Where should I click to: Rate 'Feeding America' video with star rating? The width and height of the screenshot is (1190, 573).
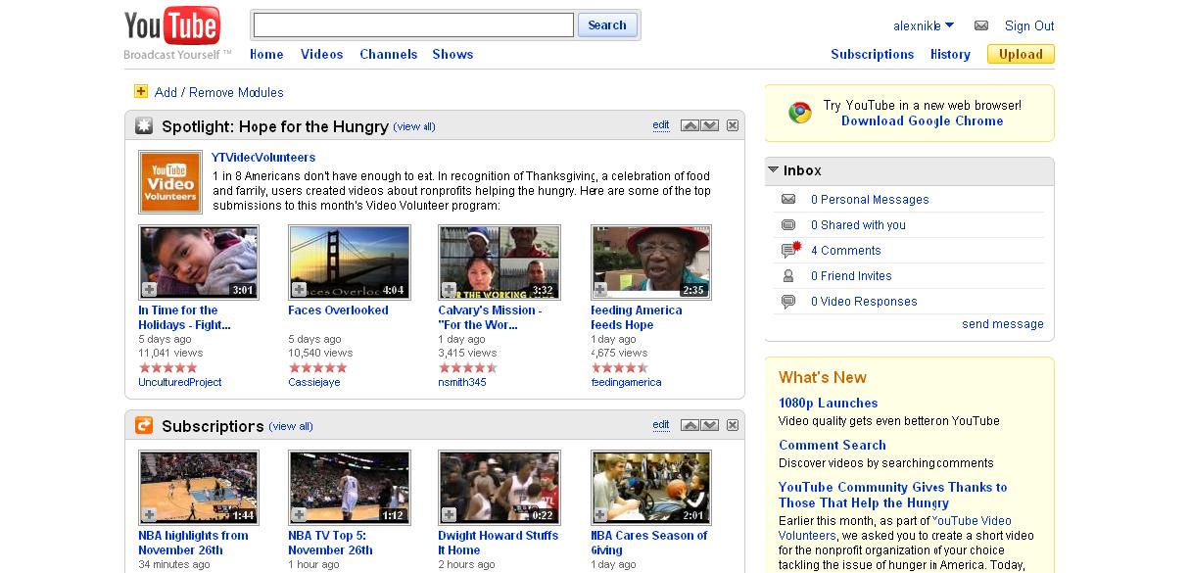[620, 367]
